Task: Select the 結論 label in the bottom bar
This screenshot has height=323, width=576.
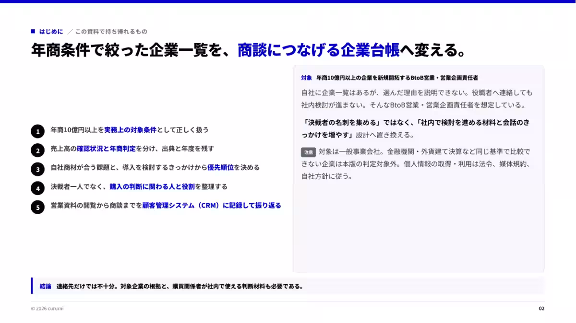Action: 45,287
